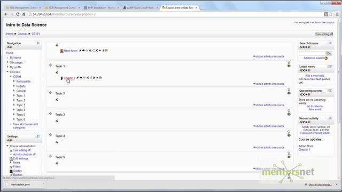The image size is (342, 192).
Task: Click the Turn editing off button
Action: 324,34
